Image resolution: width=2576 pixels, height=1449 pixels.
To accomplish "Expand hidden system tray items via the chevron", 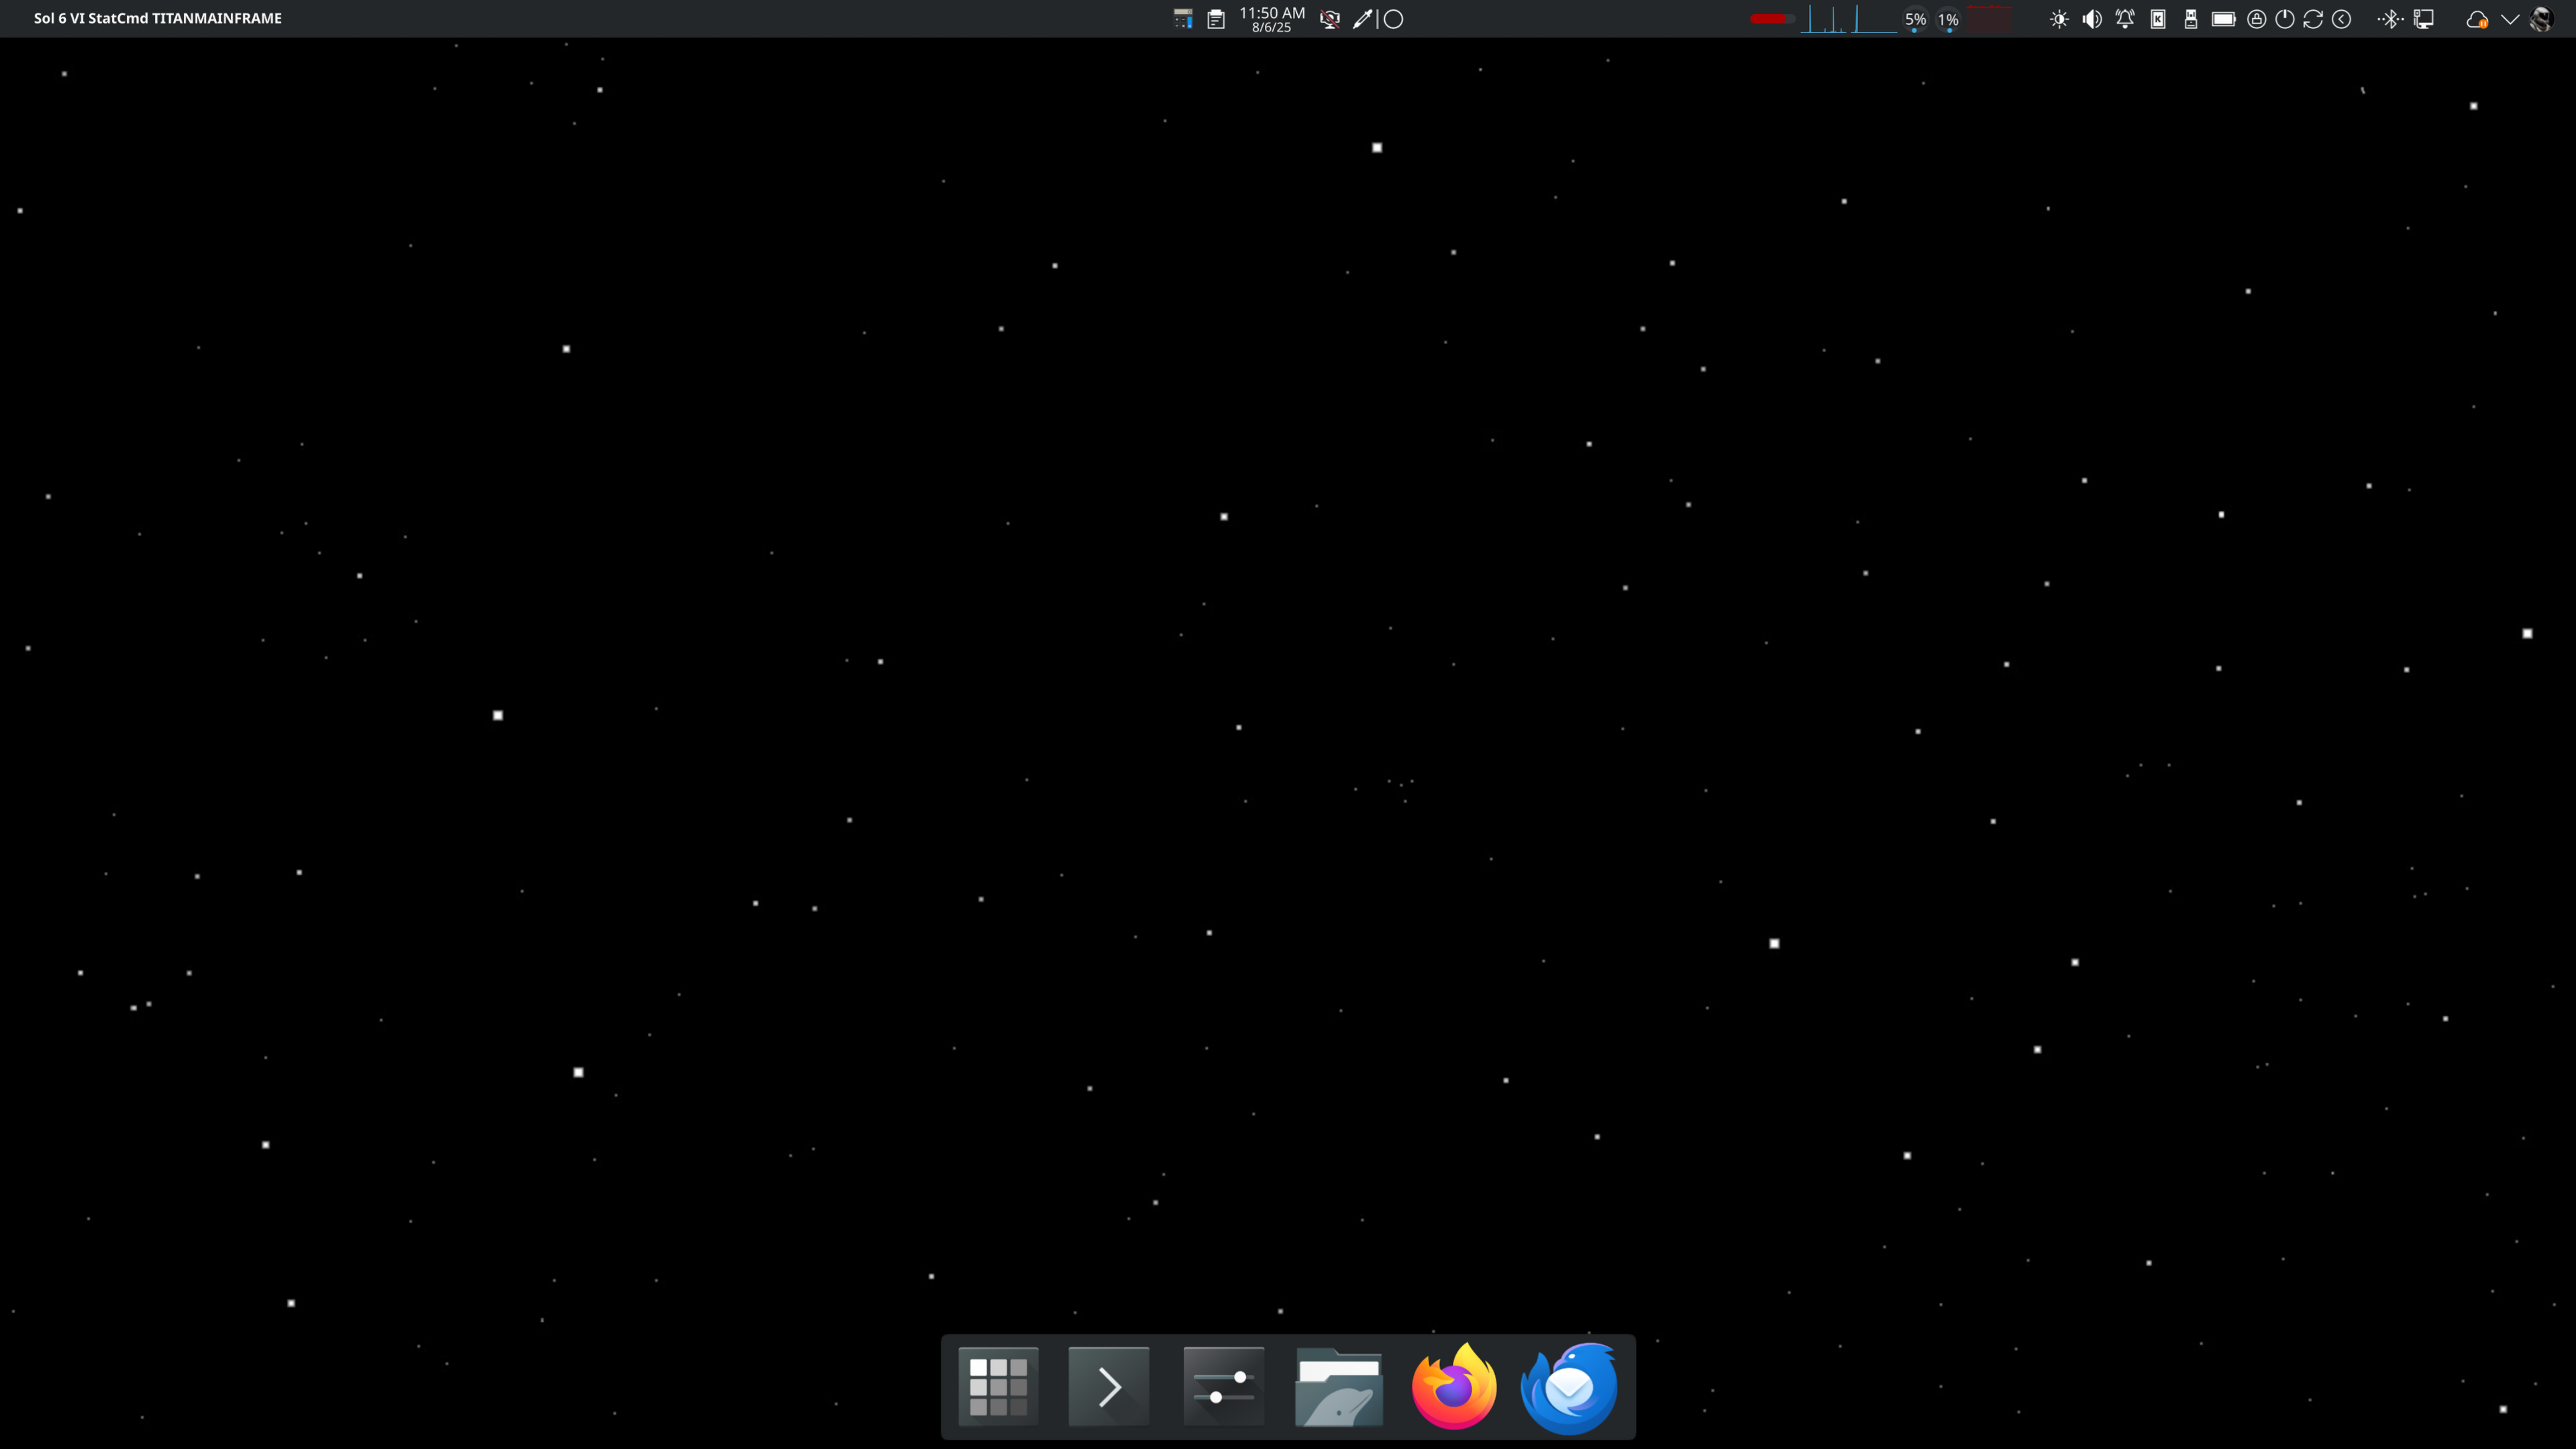I will (x=2511, y=18).
